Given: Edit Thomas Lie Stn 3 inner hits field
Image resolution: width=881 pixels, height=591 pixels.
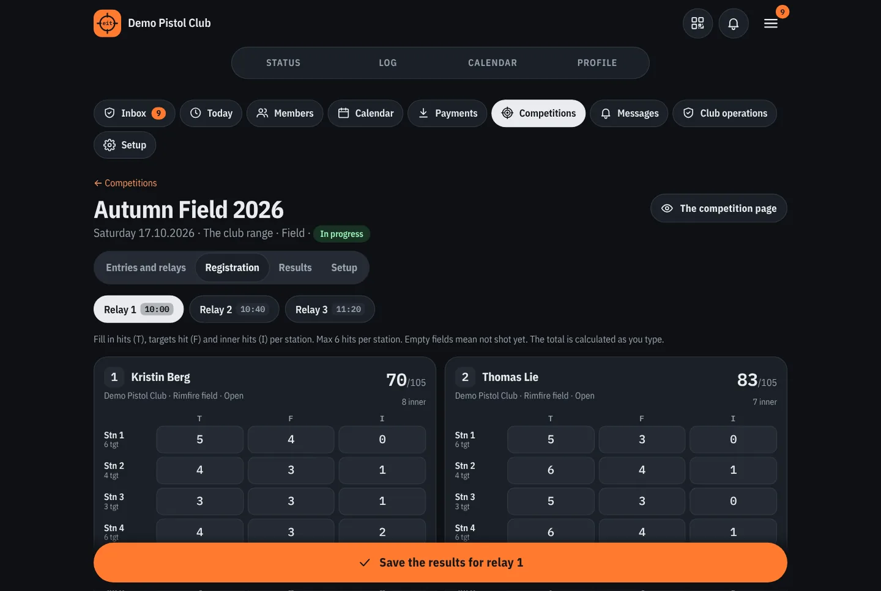Looking at the screenshot, I should [x=733, y=501].
